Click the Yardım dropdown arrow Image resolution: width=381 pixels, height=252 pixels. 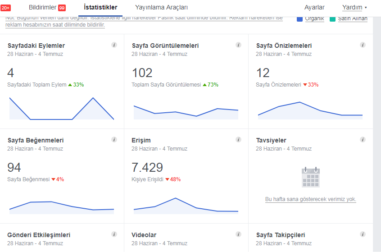(x=366, y=8)
